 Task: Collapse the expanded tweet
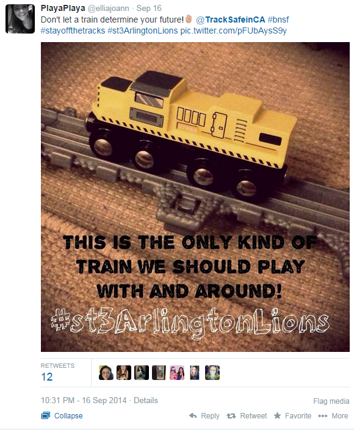coord(62,416)
